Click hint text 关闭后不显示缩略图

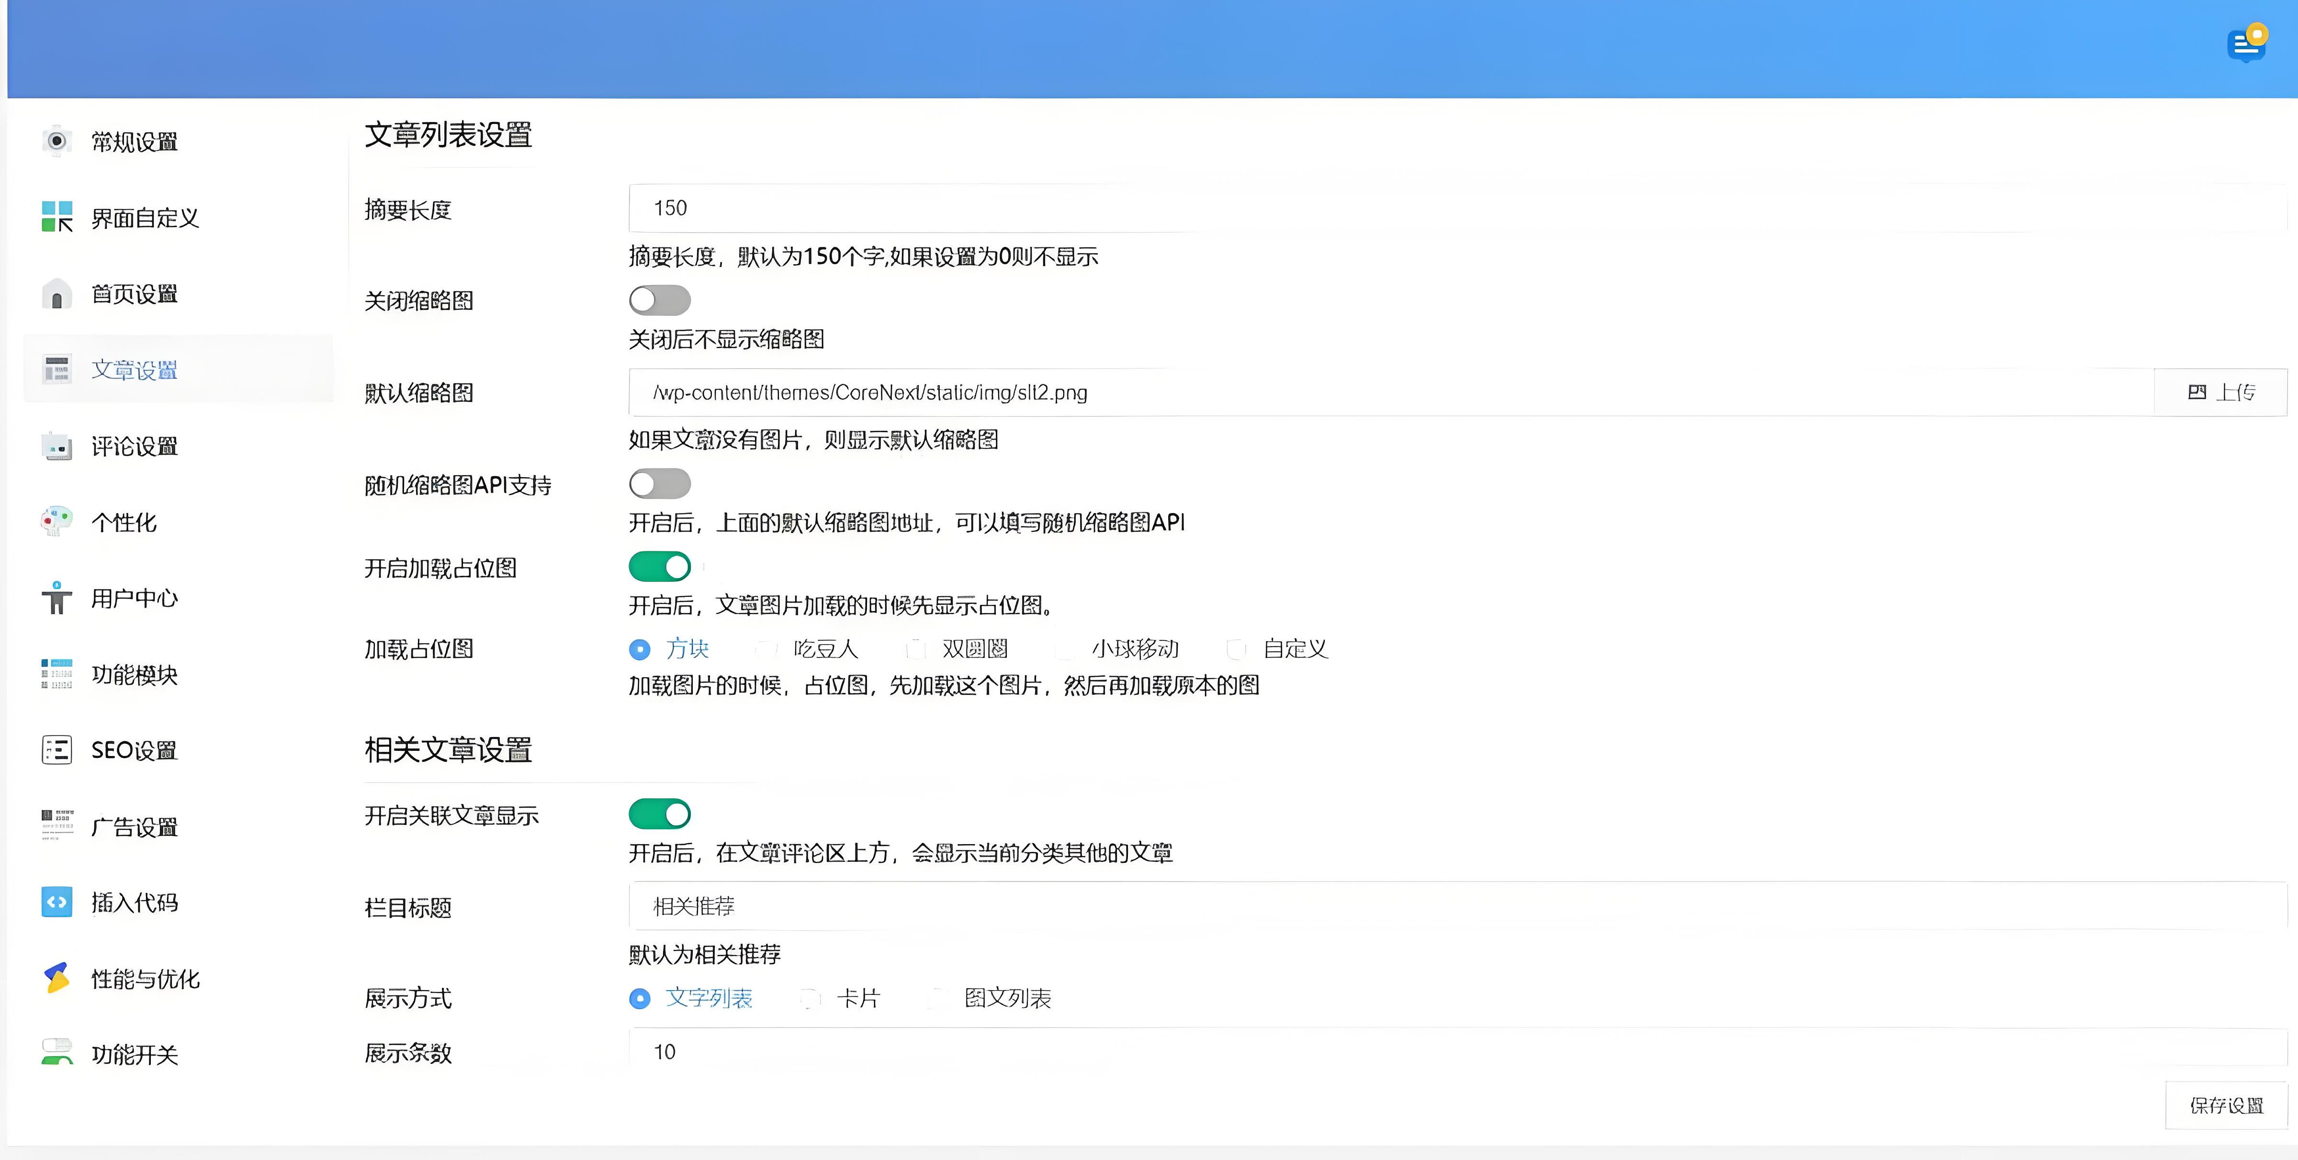[727, 339]
